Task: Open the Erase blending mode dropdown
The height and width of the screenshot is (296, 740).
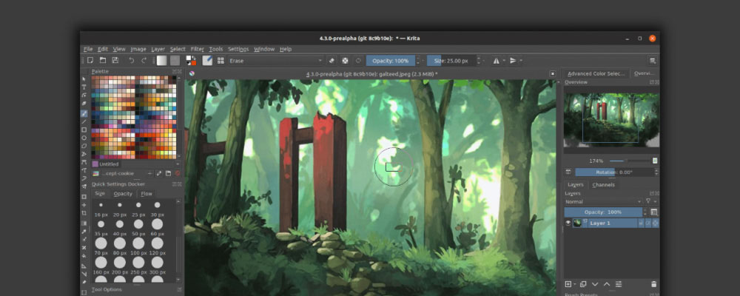Action: tap(275, 60)
